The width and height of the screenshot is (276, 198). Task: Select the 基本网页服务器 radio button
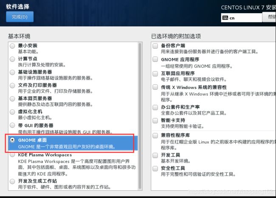pos(12,99)
